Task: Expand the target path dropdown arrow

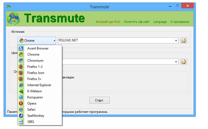Action: click(x=176, y=62)
